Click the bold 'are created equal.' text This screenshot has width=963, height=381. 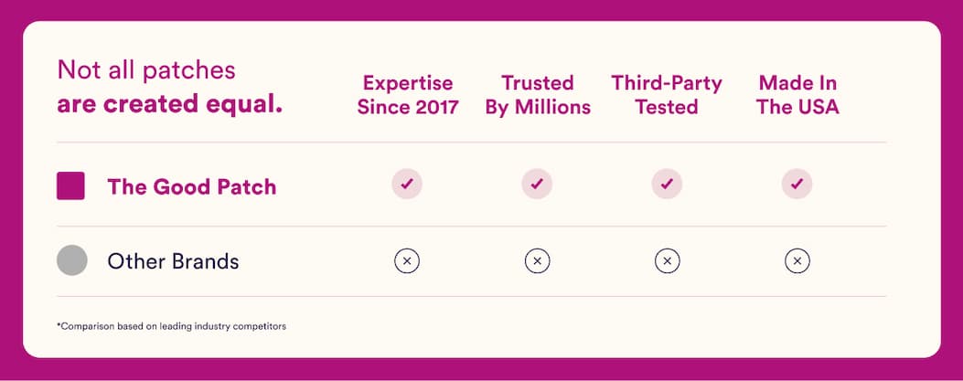point(169,103)
